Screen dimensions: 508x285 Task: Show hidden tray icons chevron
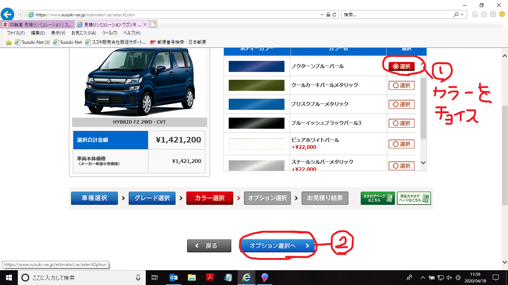click(423, 277)
